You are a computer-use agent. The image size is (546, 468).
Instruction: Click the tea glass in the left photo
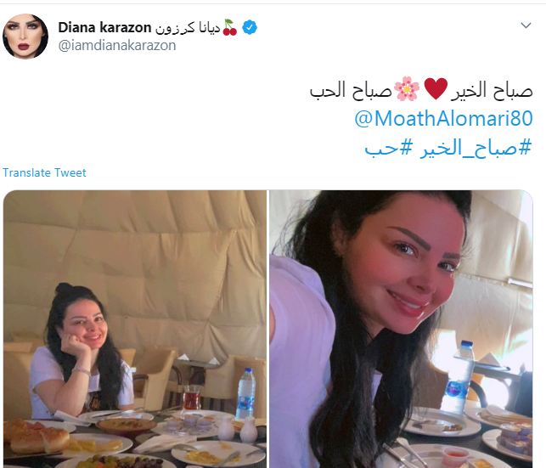[x=192, y=398]
